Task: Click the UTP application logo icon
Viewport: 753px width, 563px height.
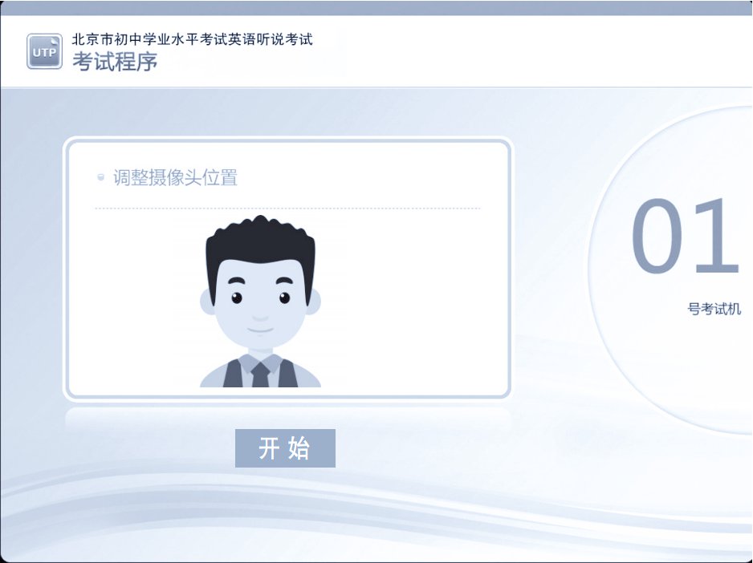Action: click(x=44, y=51)
